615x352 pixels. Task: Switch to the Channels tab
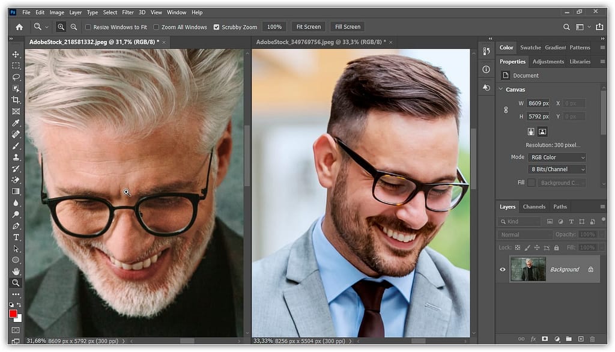[534, 206]
